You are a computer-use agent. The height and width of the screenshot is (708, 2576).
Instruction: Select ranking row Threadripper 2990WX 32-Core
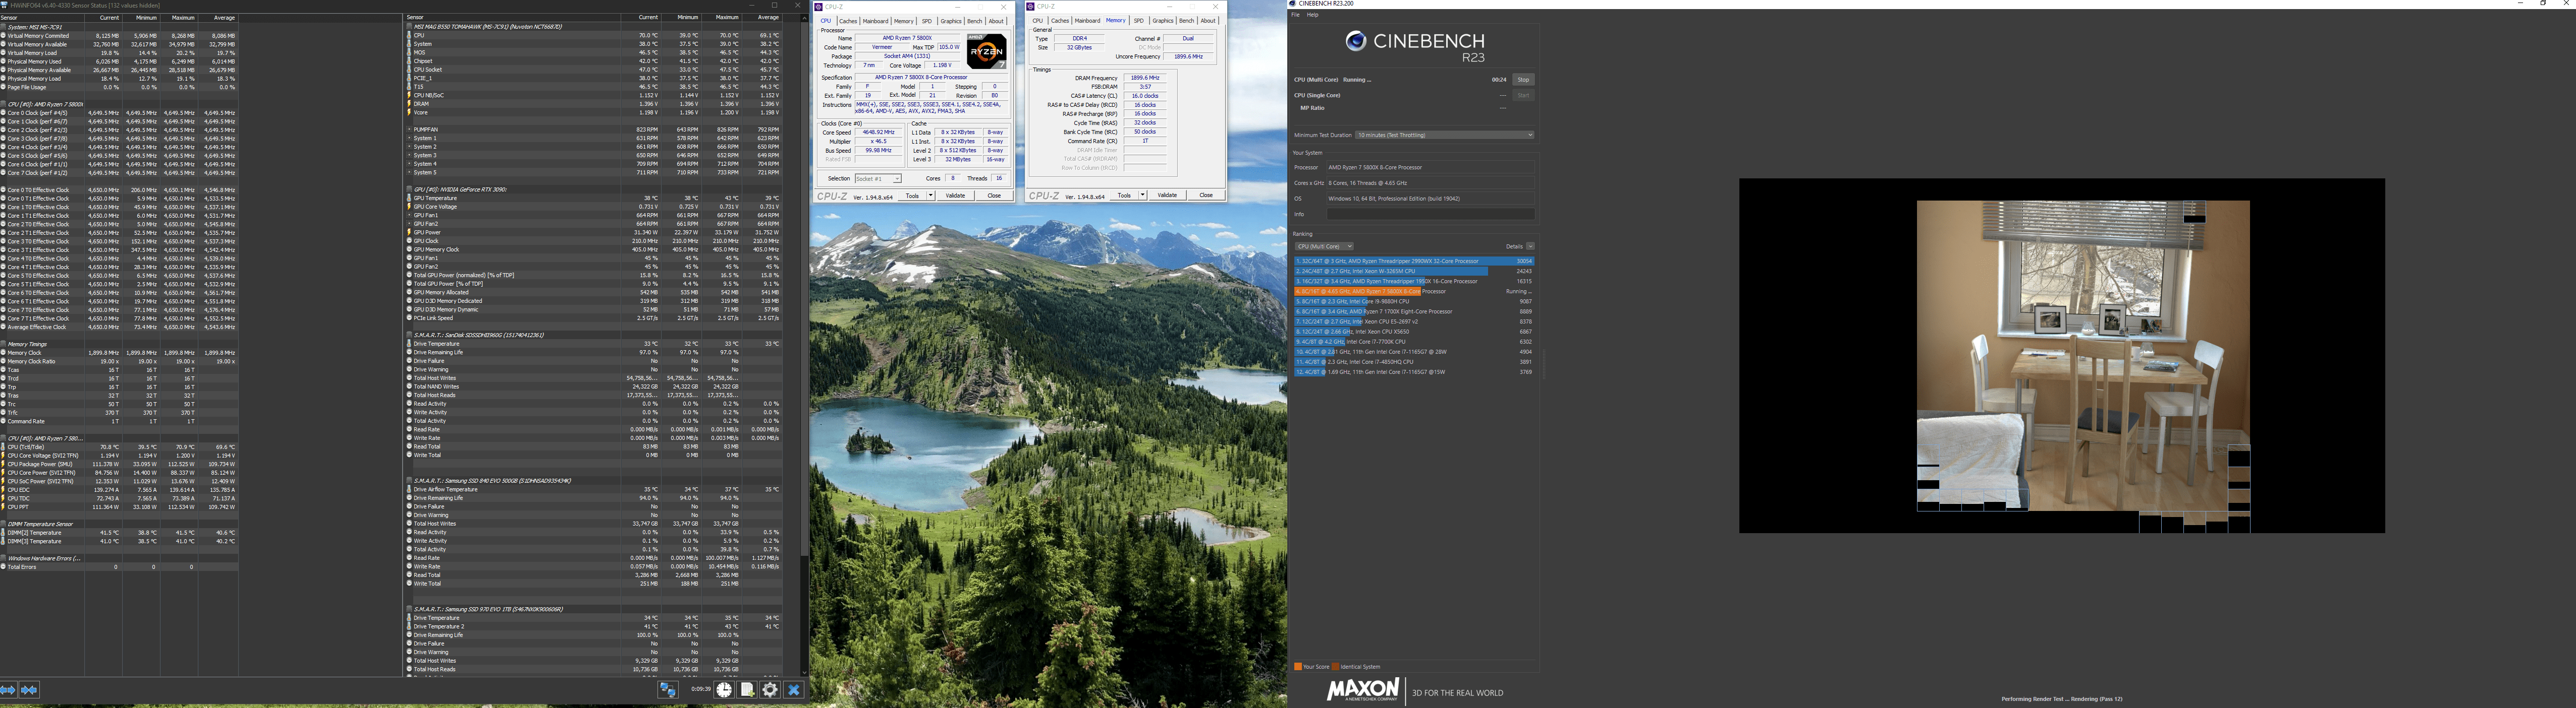click(x=1414, y=262)
